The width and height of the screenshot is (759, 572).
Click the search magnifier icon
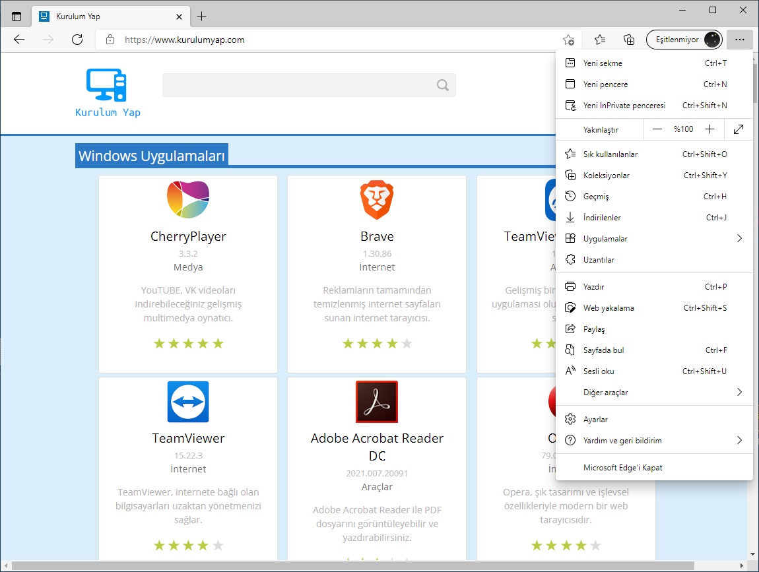coord(442,85)
